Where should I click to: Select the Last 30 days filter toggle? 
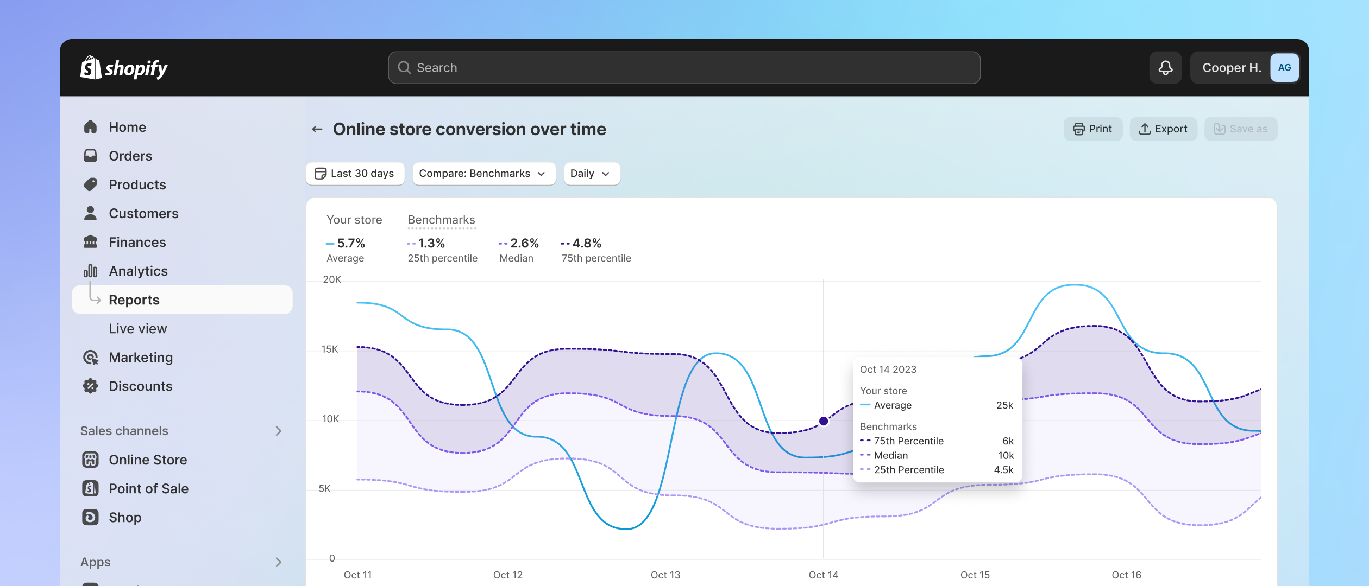pos(355,173)
